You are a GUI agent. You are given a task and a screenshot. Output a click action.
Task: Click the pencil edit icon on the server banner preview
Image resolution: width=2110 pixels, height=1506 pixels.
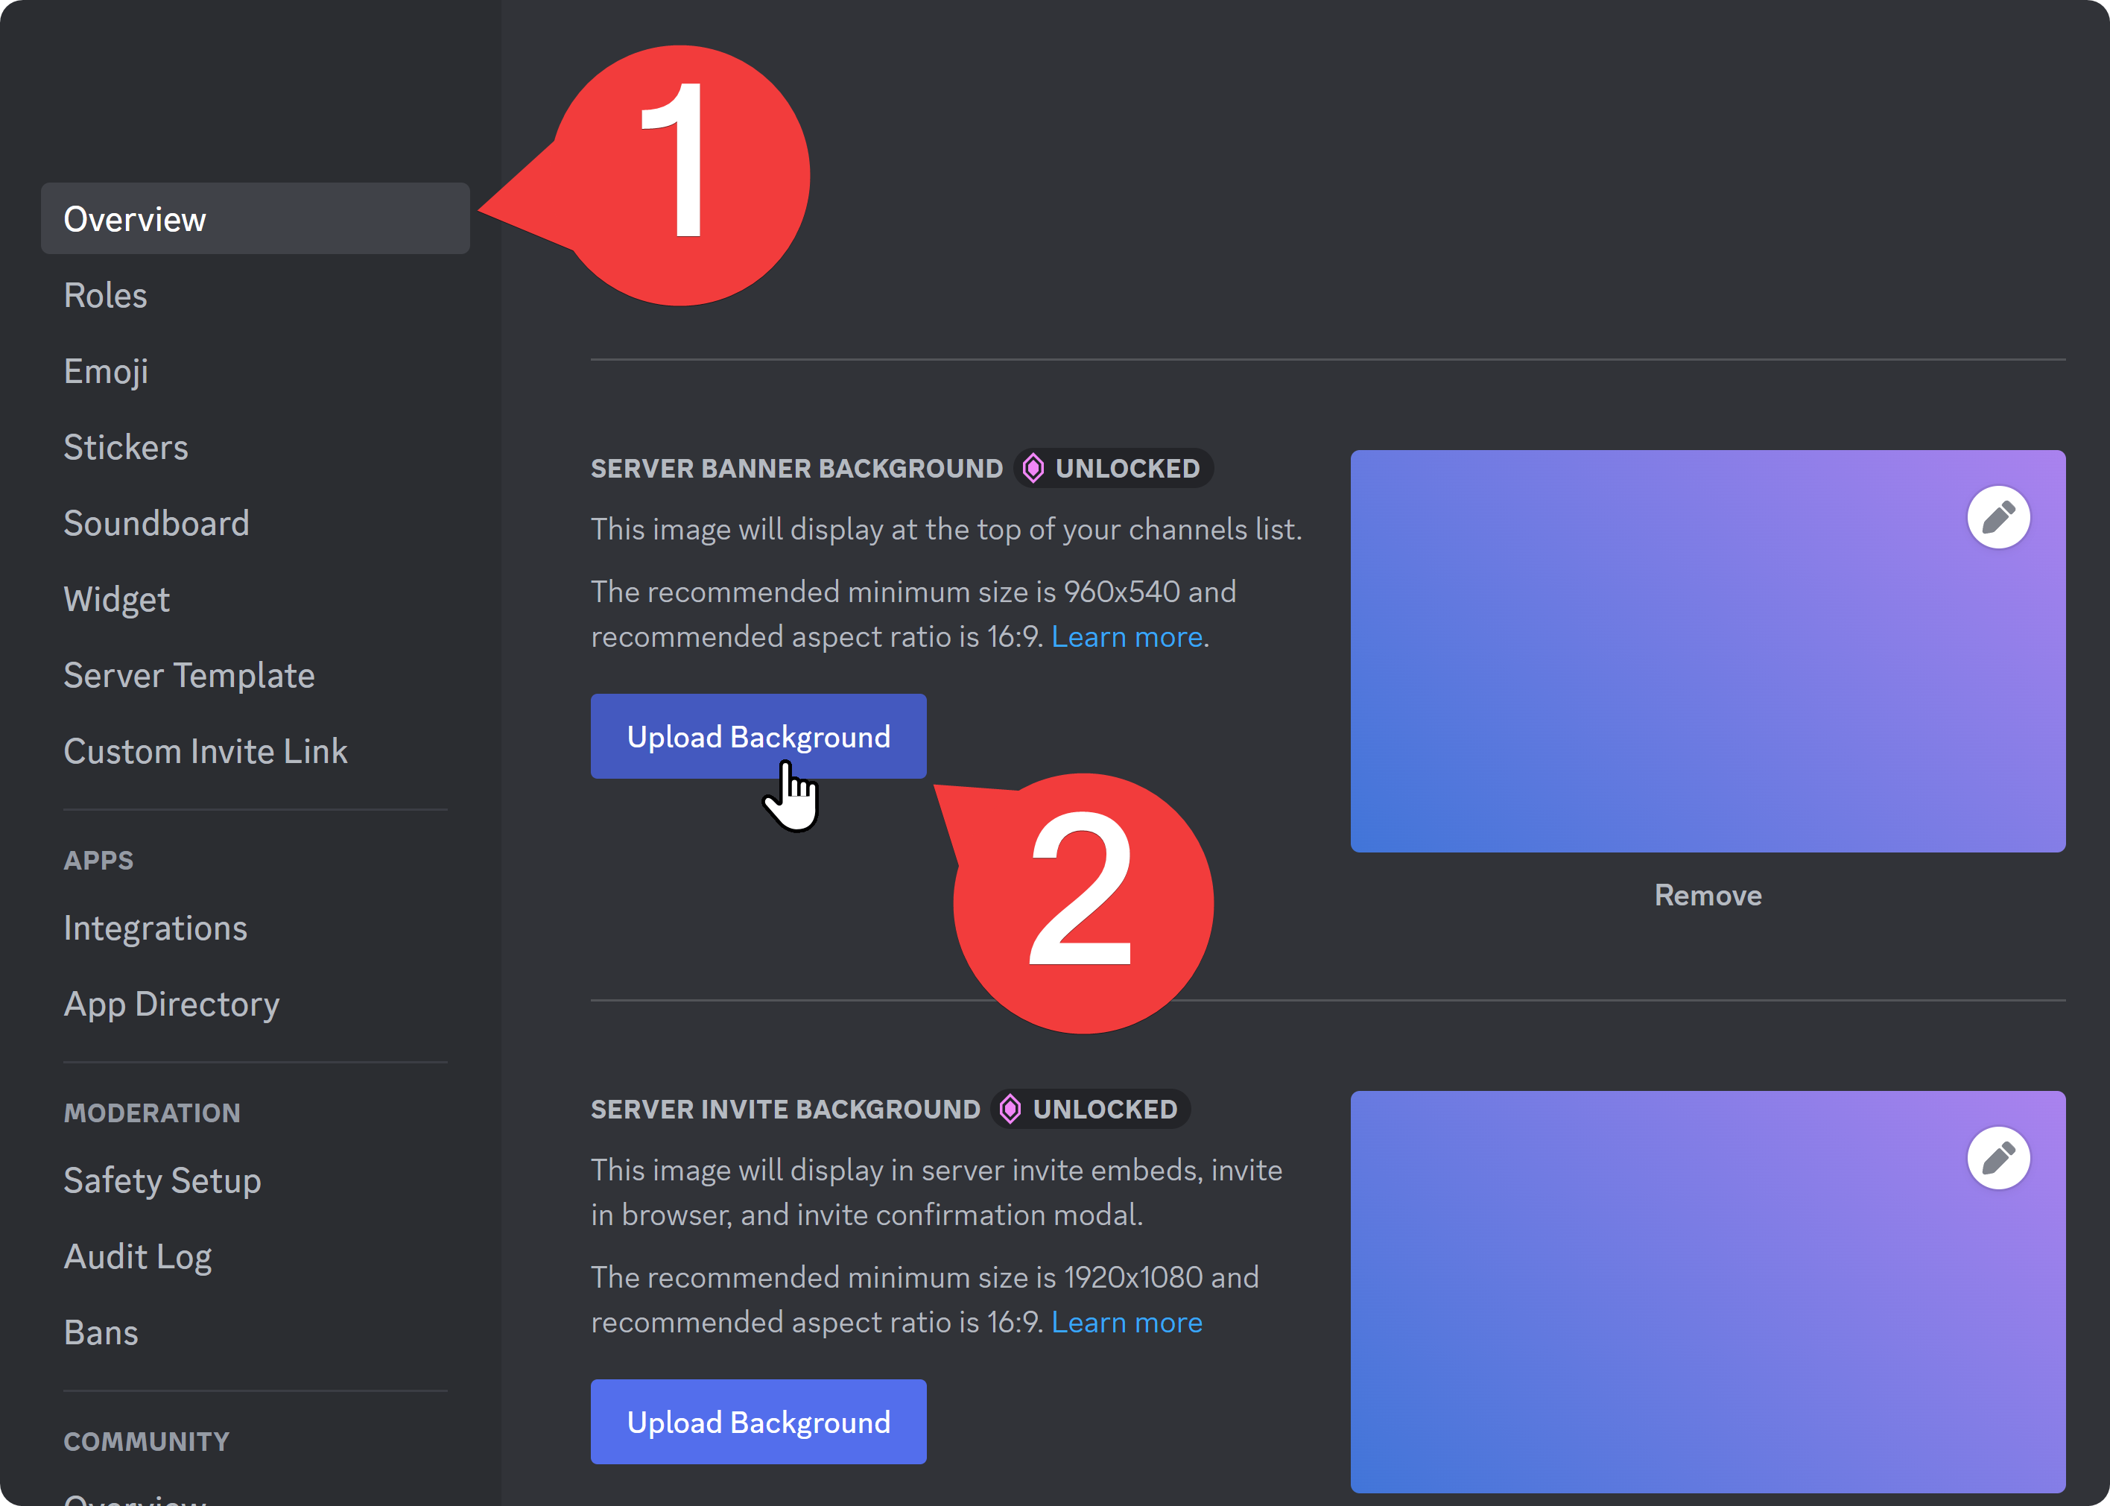[x=1999, y=516]
